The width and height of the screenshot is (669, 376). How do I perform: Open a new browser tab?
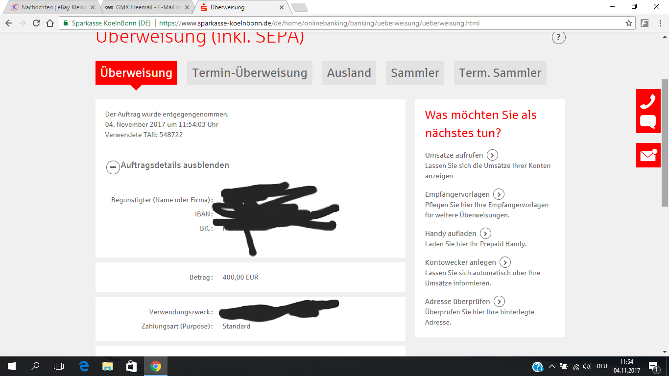(x=299, y=7)
